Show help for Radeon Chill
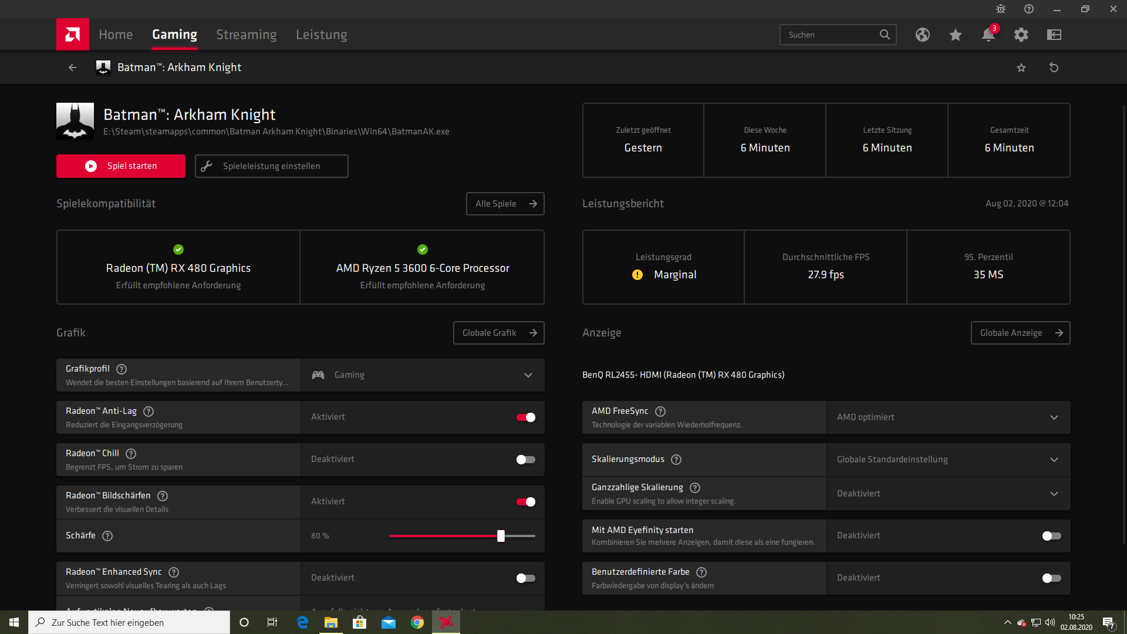The image size is (1127, 634). click(x=131, y=454)
